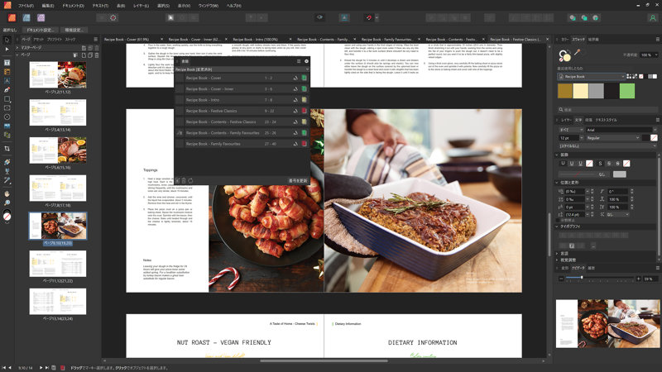662x372 pixels.
Task: Click the navigator zoom slider
Action: pyautogui.click(x=599, y=278)
